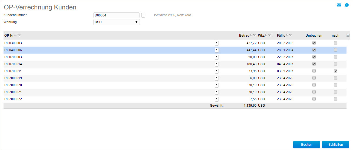The width and height of the screenshot is (353, 150).
Task: Tick nach checkbox for RG2000022
Action: (x=336, y=99)
